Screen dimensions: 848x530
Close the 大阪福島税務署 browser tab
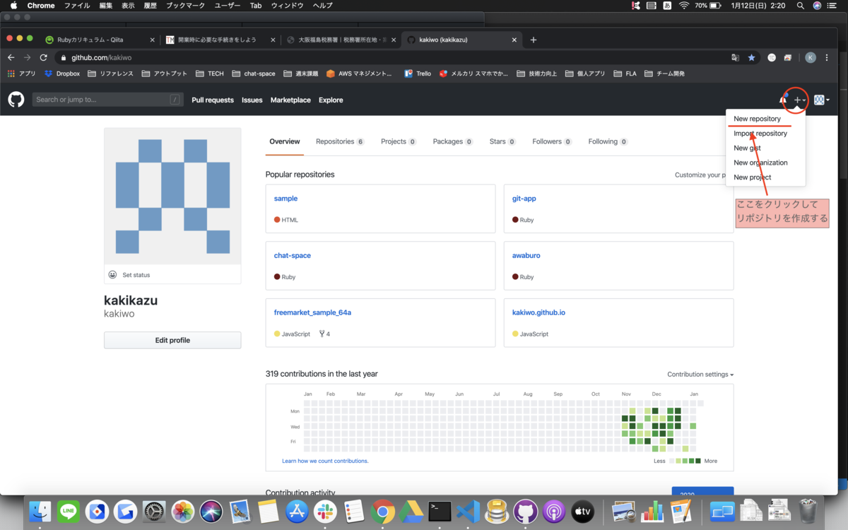click(x=394, y=40)
